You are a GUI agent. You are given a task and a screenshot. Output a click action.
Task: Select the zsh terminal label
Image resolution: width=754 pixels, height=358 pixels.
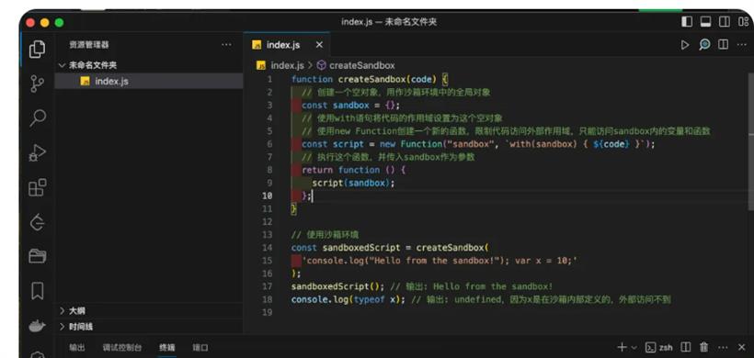[x=658, y=347]
